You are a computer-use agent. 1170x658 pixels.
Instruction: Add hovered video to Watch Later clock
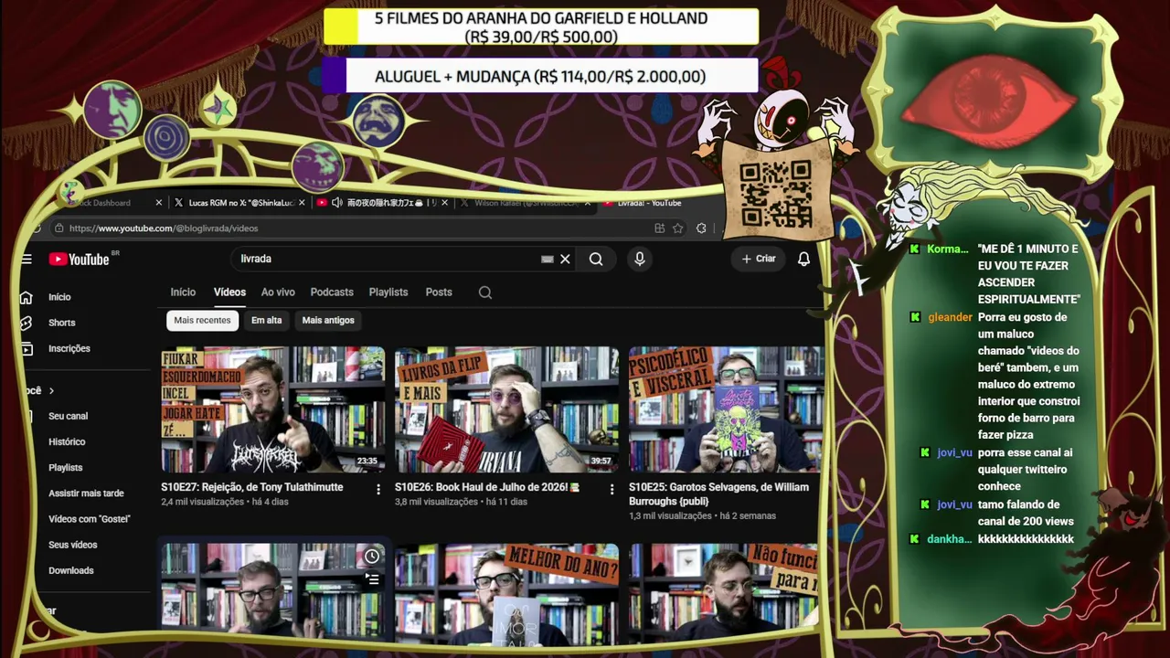pyautogui.click(x=372, y=557)
